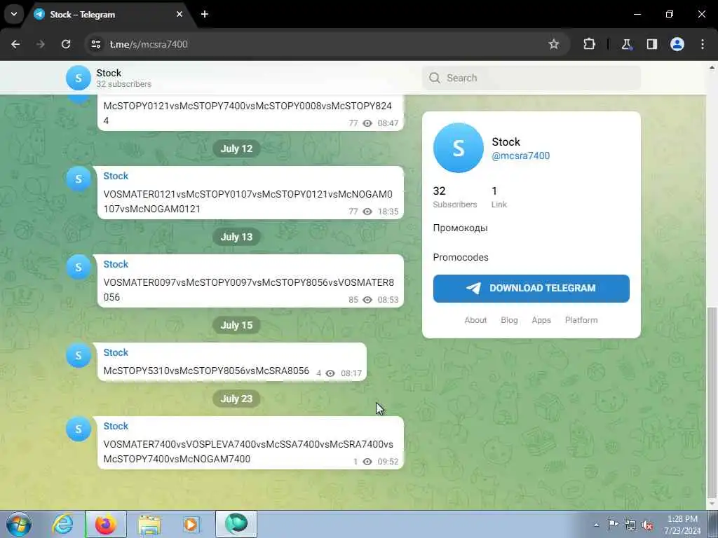Go back to the previous page
This screenshot has height=538, width=718.
coord(15,44)
